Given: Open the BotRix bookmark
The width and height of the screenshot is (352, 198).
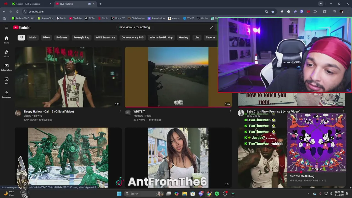Looking at the screenshot, I should click(x=61, y=18).
